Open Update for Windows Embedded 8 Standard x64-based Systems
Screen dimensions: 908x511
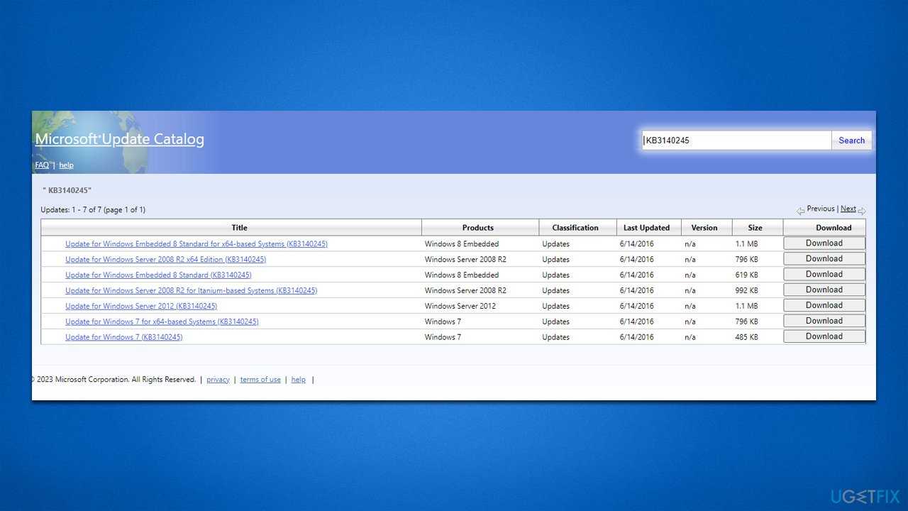click(196, 244)
